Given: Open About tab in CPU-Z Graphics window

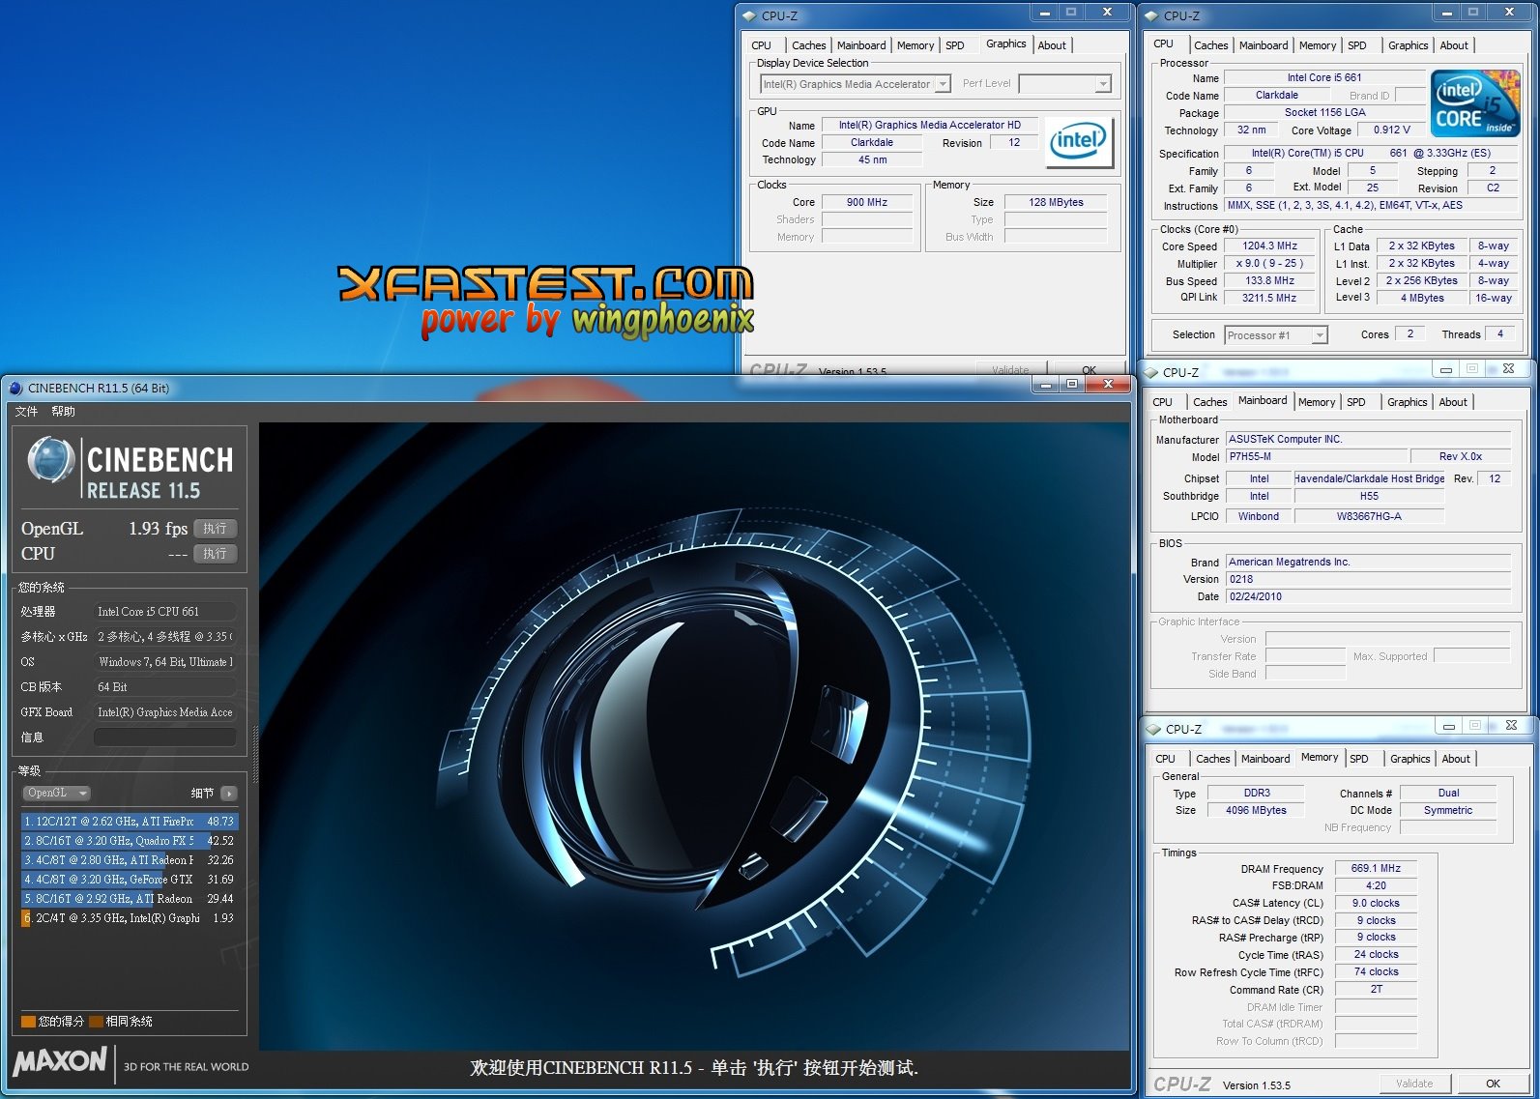Looking at the screenshot, I should pos(1052,45).
